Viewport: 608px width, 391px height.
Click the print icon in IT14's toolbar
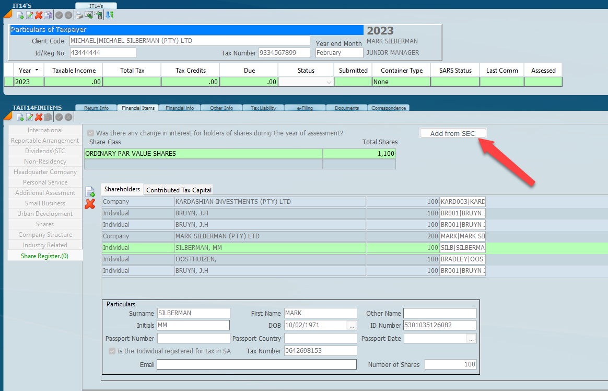coord(79,15)
